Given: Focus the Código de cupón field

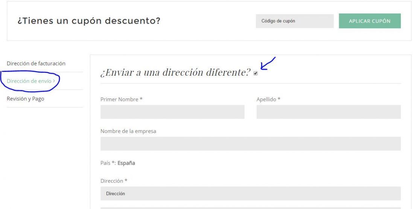Looking at the screenshot, I should pos(295,21).
